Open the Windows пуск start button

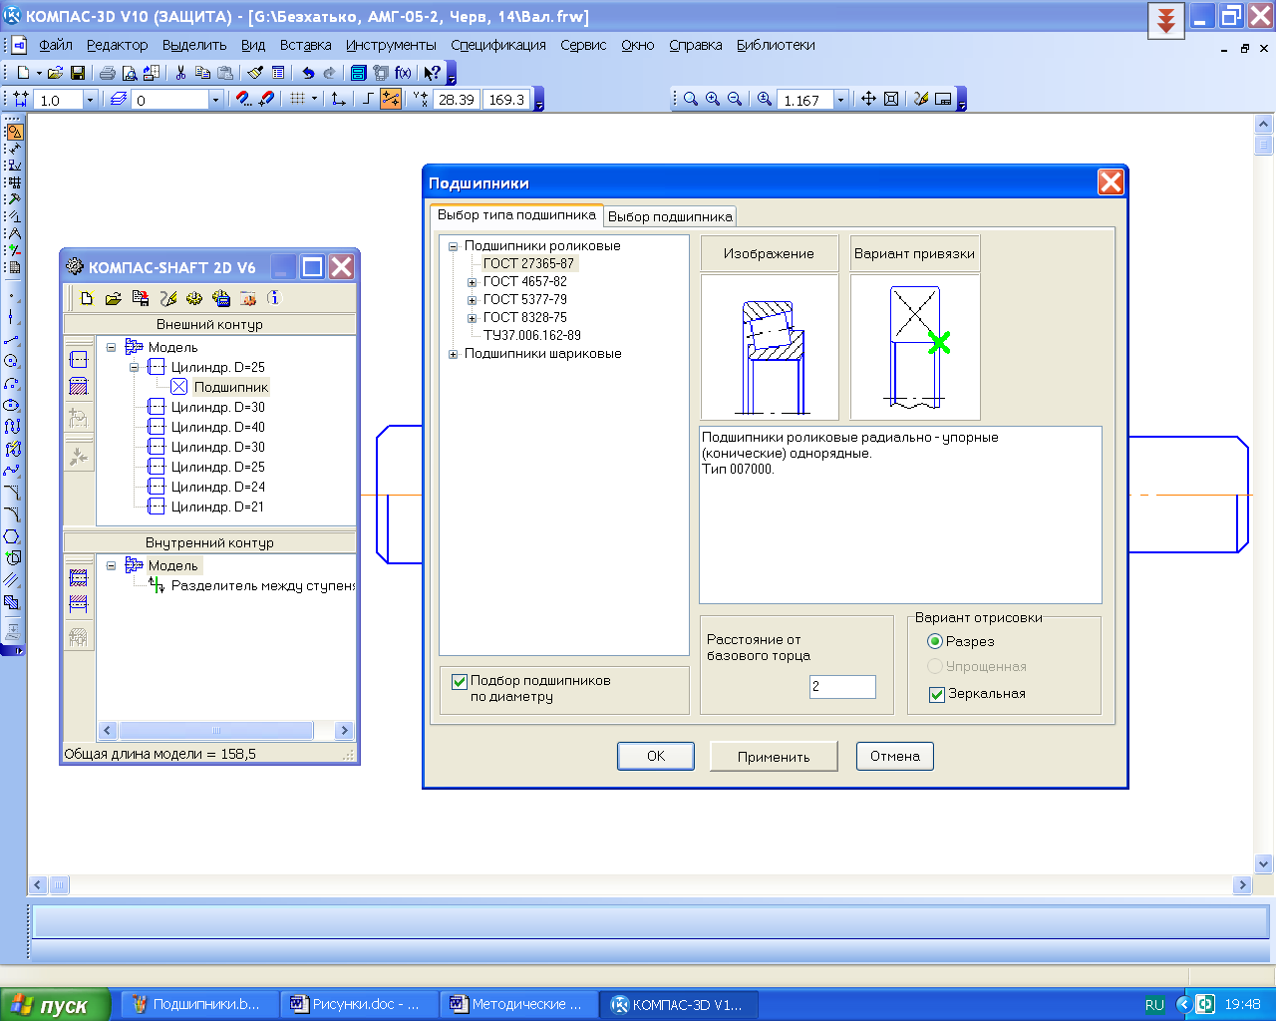56,1005
